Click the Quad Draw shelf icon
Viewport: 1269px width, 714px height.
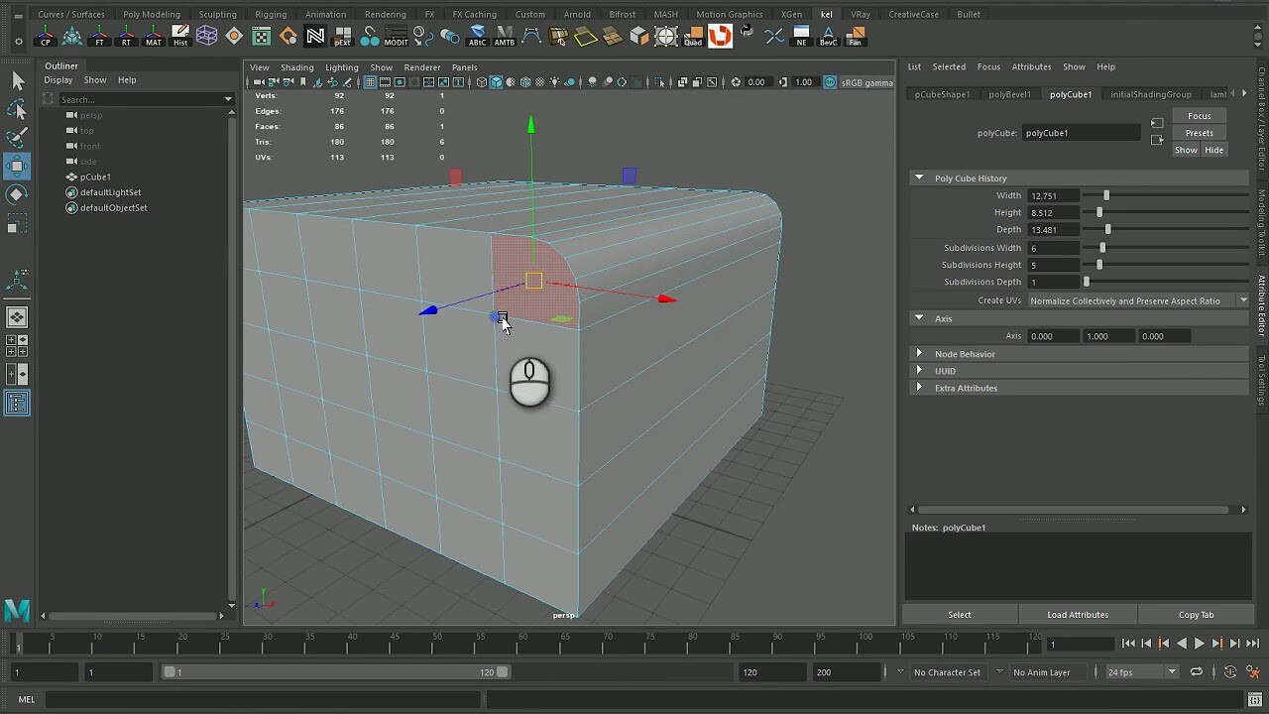(x=694, y=36)
